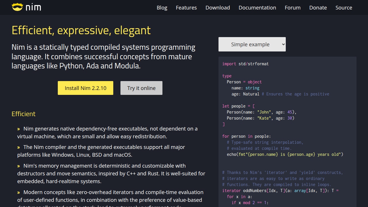
Task: Click the bullet about memory management destructors
Action: coord(111,173)
